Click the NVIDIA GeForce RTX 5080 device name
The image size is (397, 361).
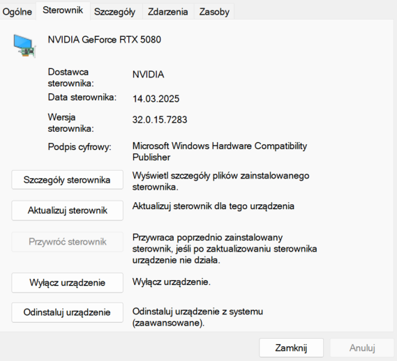[x=105, y=40]
